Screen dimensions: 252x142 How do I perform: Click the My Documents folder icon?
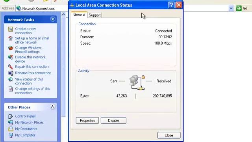(x=11, y=129)
